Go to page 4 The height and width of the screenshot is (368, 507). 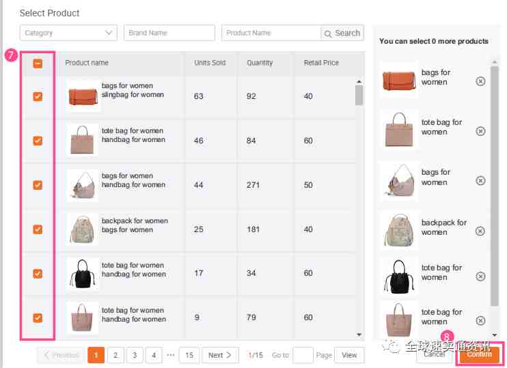[154, 355]
